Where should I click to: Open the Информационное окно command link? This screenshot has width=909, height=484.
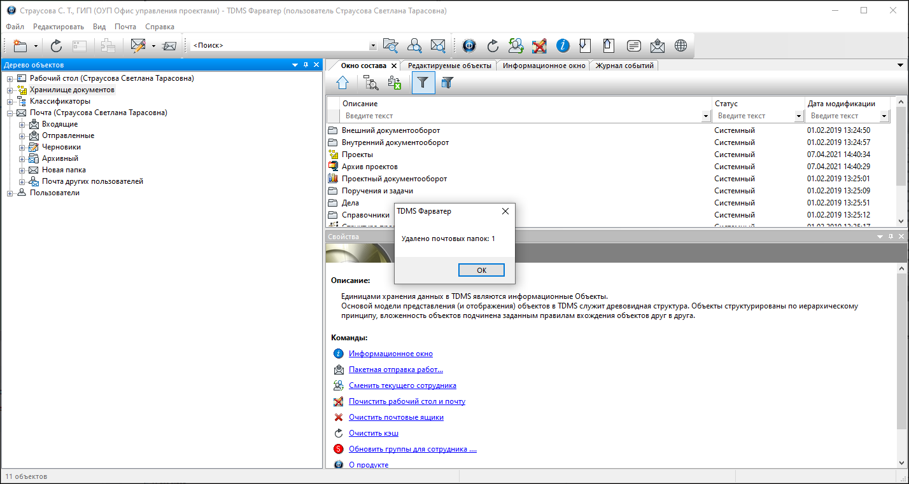(391, 354)
